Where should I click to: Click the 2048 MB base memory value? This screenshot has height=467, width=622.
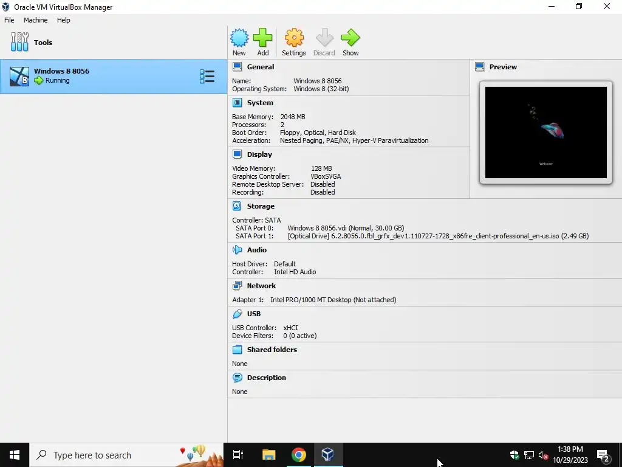293,117
